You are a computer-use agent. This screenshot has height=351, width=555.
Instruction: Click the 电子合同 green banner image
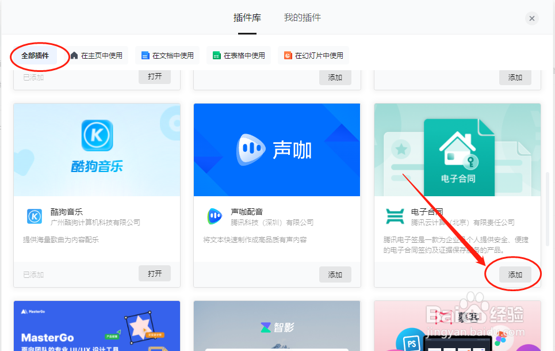457,150
